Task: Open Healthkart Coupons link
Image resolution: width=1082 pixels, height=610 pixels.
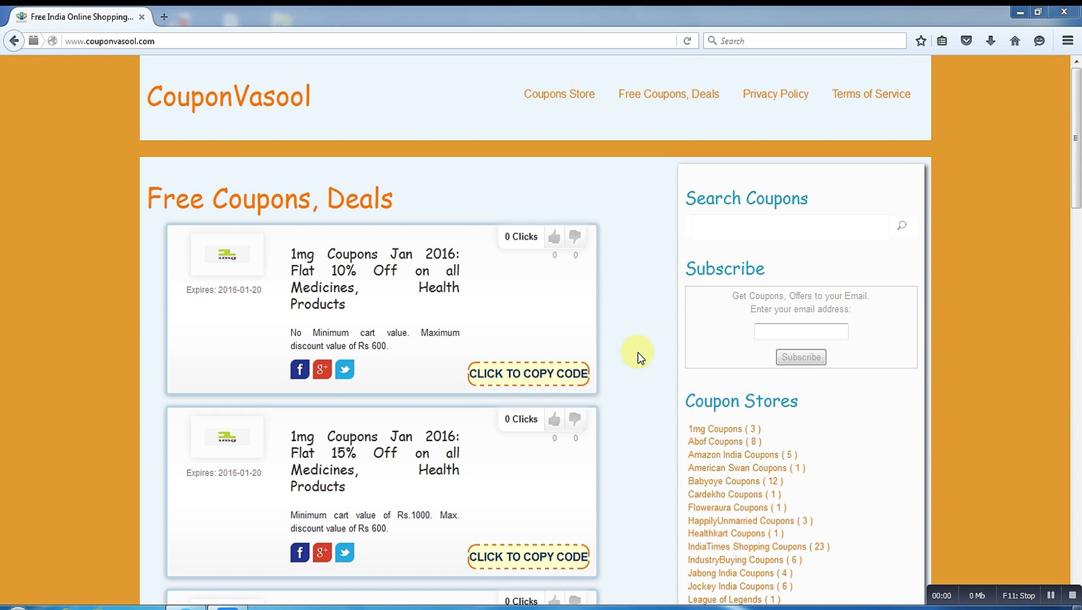Action: 736,533
